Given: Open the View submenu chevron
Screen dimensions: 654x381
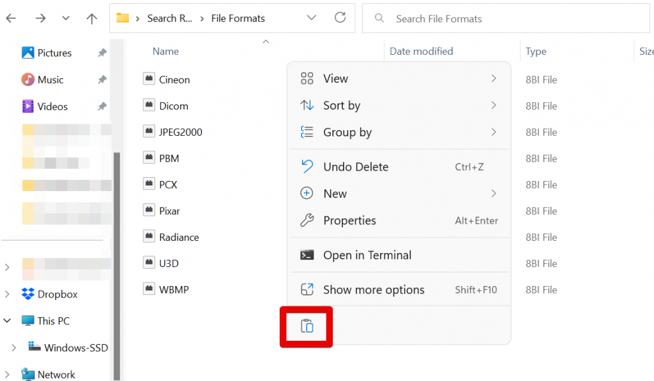Looking at the screenshot, I should 495,78.
